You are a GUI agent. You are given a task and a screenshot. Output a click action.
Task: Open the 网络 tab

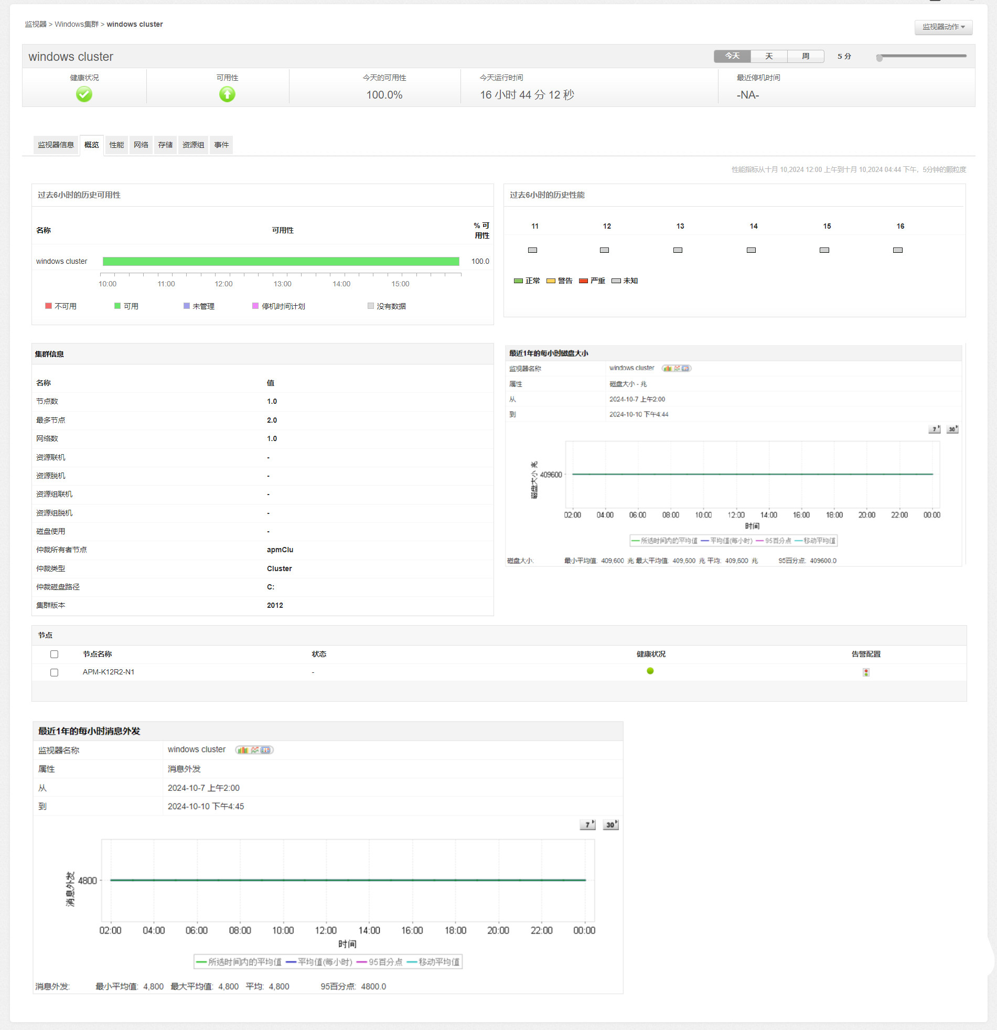coord(141,145)
